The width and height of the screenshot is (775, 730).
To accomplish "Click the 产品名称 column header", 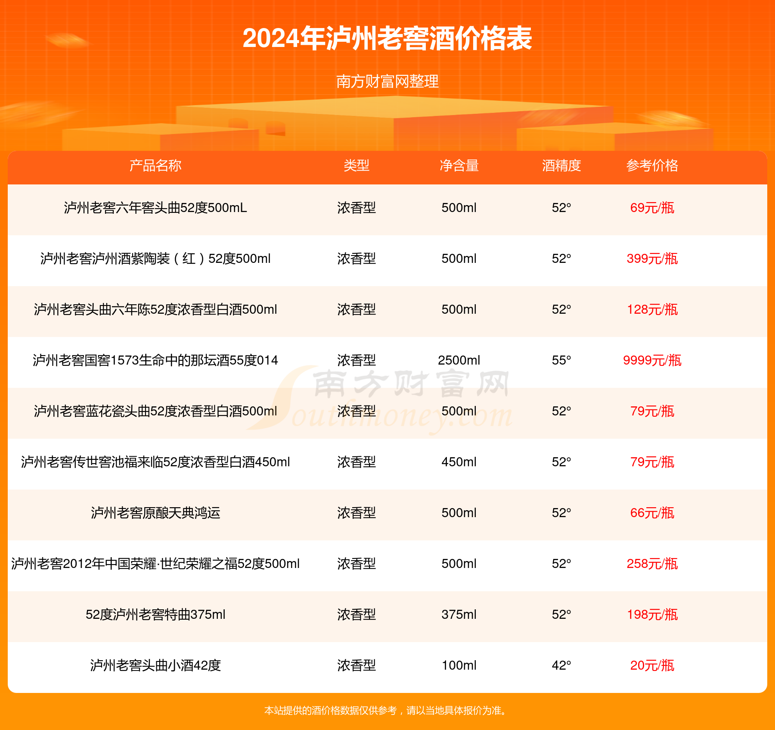I will pos(155,165).
